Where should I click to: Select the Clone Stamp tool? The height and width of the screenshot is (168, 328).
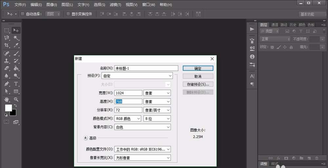(7, 61)
